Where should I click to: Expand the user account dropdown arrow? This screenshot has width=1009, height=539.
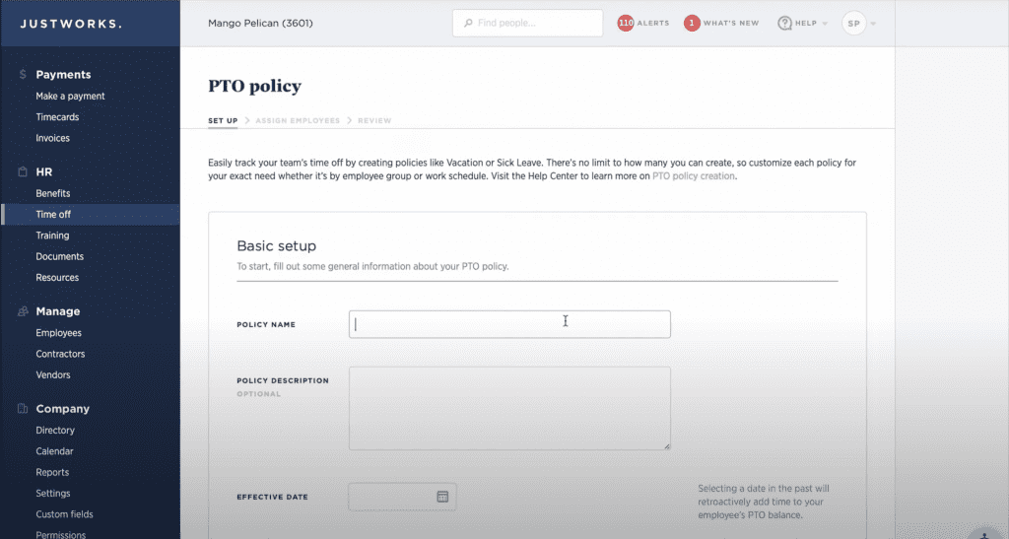point(873,24)
